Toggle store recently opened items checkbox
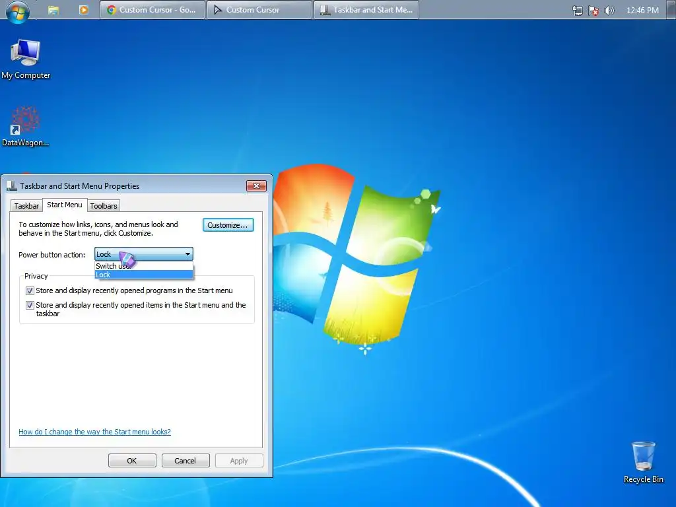This screenshot has height=507, width=676. [x=30, y=305]
